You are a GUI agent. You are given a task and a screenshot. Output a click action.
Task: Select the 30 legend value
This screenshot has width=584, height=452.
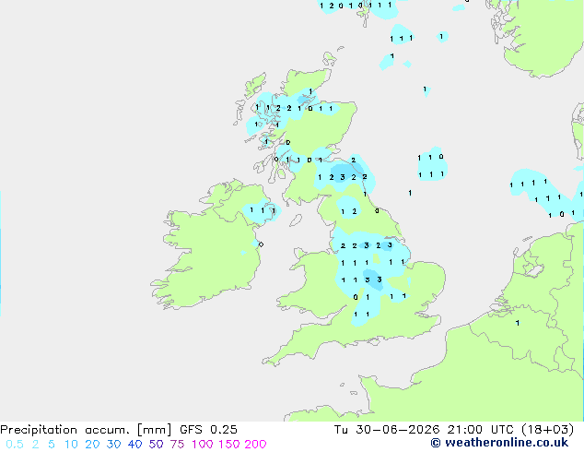[x=113, y=445]
